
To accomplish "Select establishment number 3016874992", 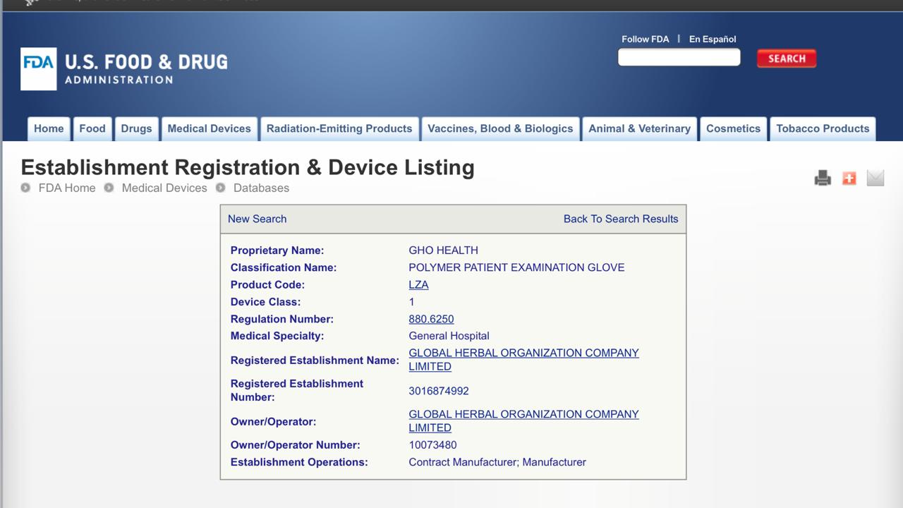I will click(x=439, y=391).
